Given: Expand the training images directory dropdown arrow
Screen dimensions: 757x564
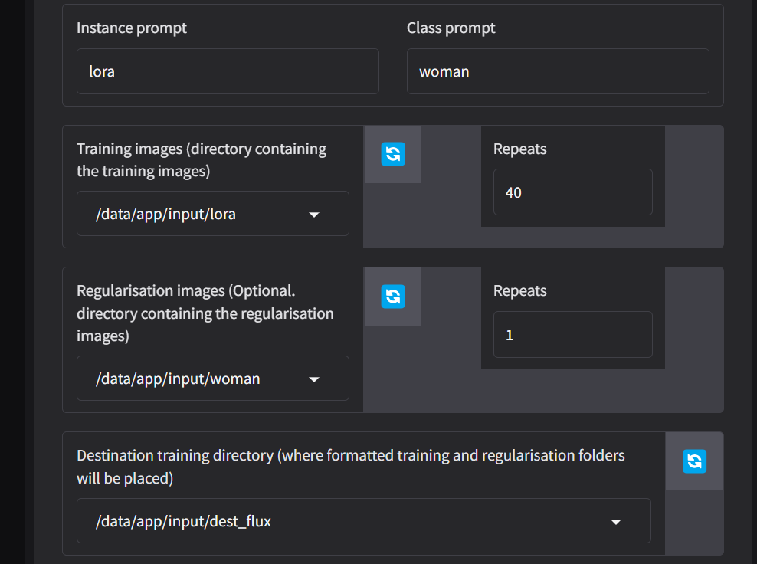Looking at the screenshot, I should click(x=313, y=215).
